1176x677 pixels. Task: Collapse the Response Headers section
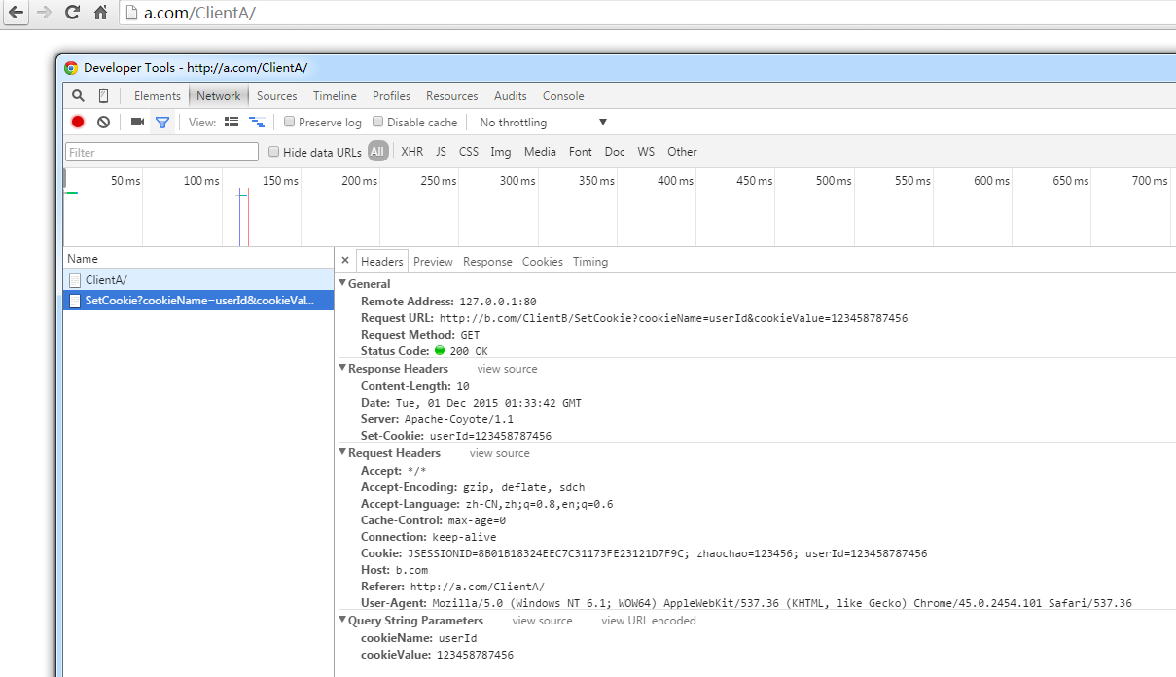coord(342,369)
